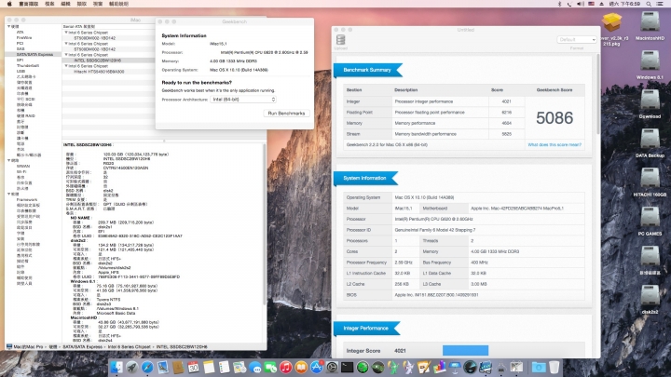Collapse the topmost Intel 6 Series Chipset entry
This screenshot has height=377, width=671.
coord(66,32)
